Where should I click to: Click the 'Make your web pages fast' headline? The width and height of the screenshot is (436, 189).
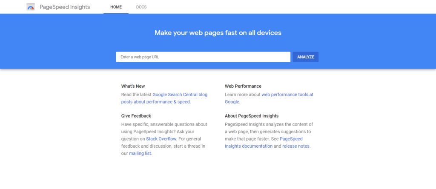(218, 32)
